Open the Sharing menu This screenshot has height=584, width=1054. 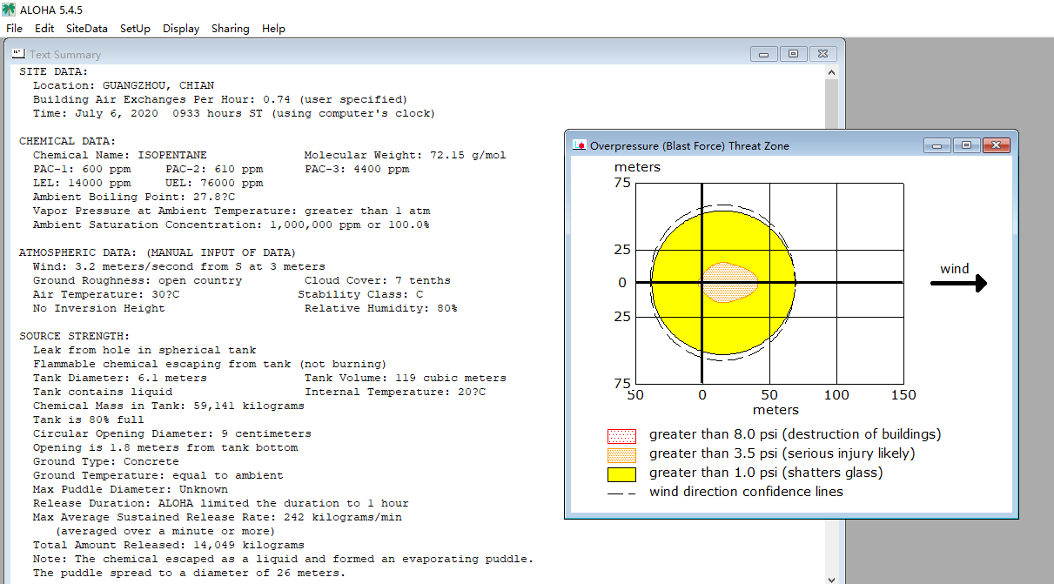pyautogui.click(x=230, y=28)
